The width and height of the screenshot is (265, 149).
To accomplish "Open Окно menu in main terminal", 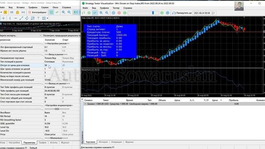I will pyautogui.click(x=55, y=7).
